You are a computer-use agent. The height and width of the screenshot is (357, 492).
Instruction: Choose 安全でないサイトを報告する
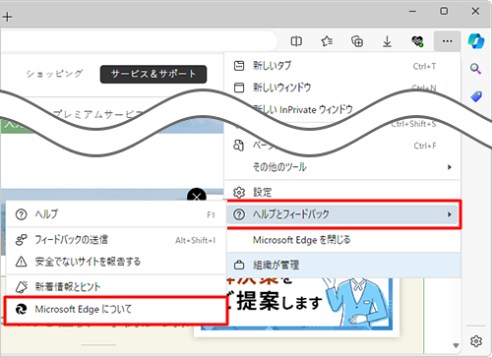[x=115, y=262]
